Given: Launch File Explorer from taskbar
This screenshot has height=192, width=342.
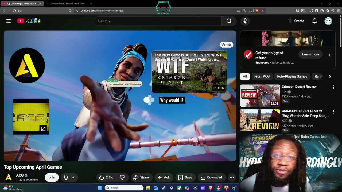Looking at the screenshot, I should tap(148, 188).
